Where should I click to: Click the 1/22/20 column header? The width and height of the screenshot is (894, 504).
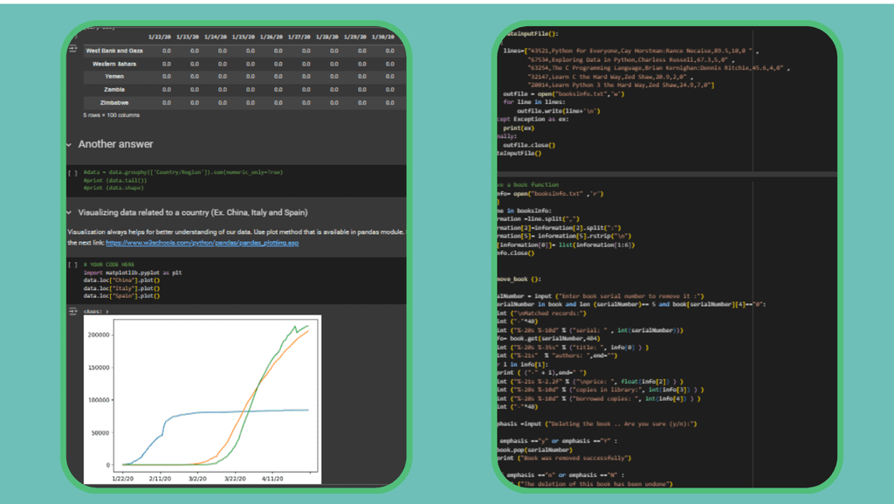coord(160,37)
